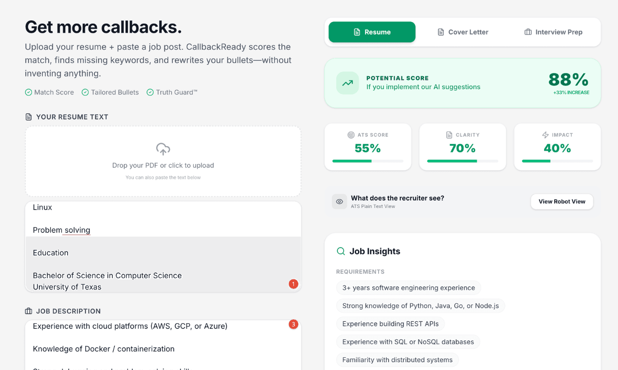Click the ATS SCORE progress bar
This screenshot has width=618, height=370.
tap(367, 161)
